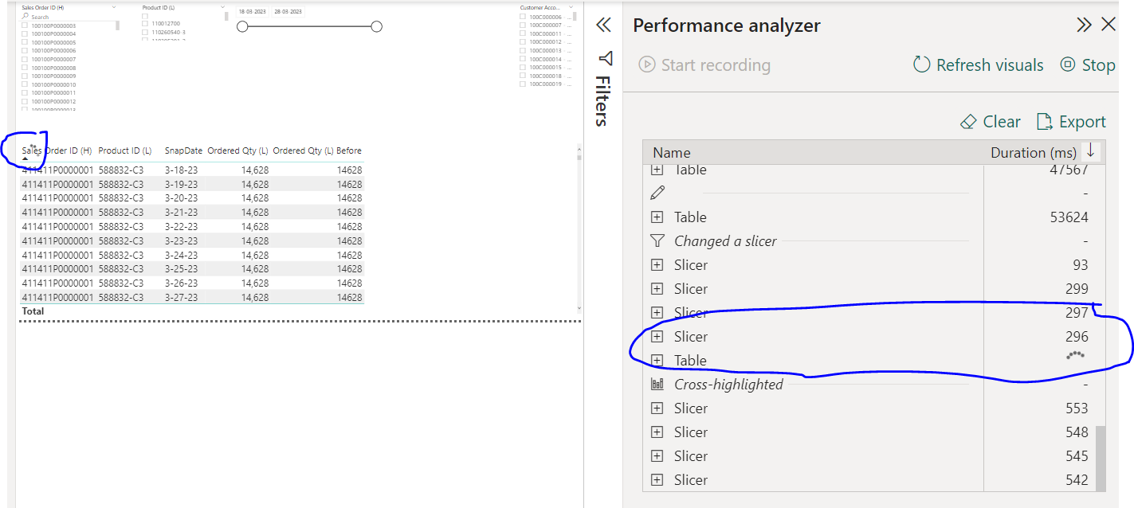This screenshot has width=1134, height=508.
Task: Click the Sales Order ID sort triangle
Action: [25, 158]
